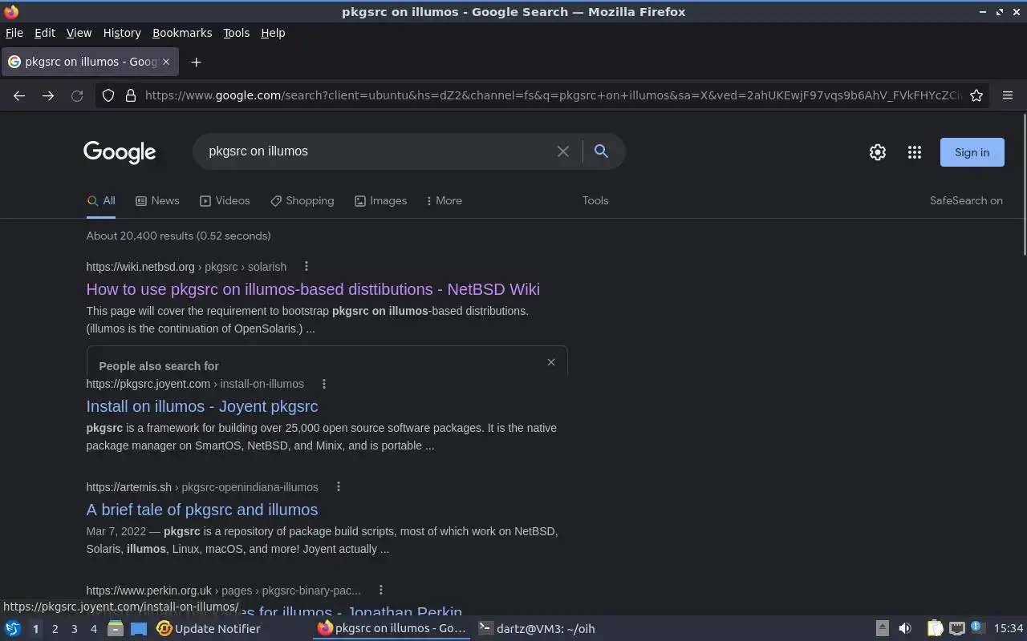Dismiss the People also search for box
Screen dimensions: 1027x641
(551, 362)
